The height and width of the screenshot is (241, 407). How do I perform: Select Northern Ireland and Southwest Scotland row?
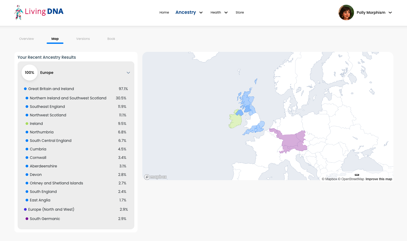pyautogui.click(x=76, y=98)
